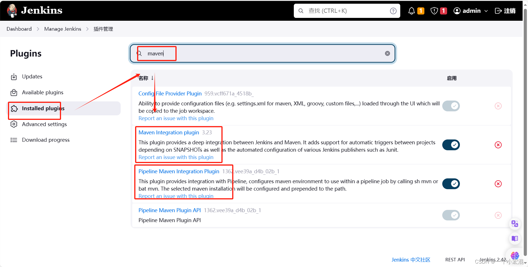Go to Dashboard via breadcrumb

point(19,29)
